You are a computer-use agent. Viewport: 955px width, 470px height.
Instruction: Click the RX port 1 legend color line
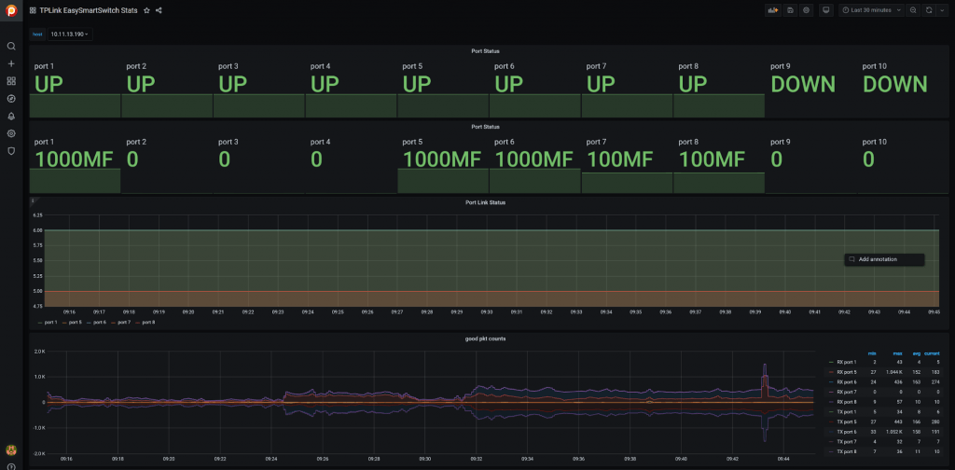coord(832,362)
